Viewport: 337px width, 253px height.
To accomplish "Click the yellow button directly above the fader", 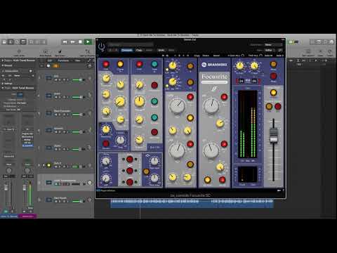I will (273, 93).
